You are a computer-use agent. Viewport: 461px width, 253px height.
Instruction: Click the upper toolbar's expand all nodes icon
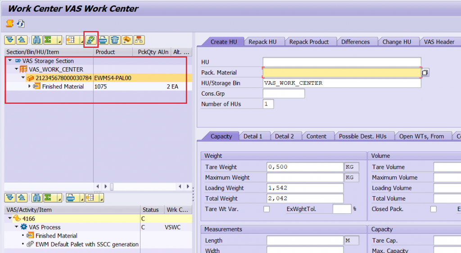click(x=10, y=40)
